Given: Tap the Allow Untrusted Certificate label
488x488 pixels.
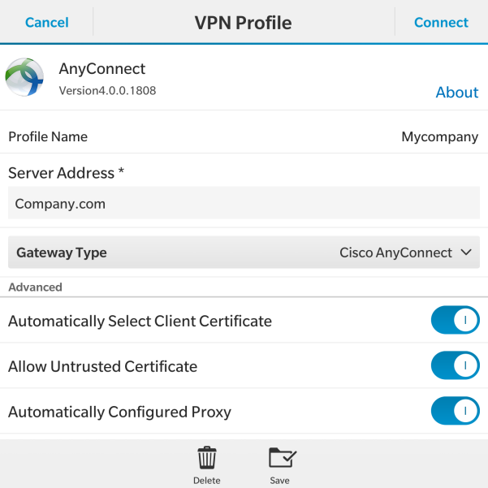Looking at the screenshot, I should click(x=102, y=366).
